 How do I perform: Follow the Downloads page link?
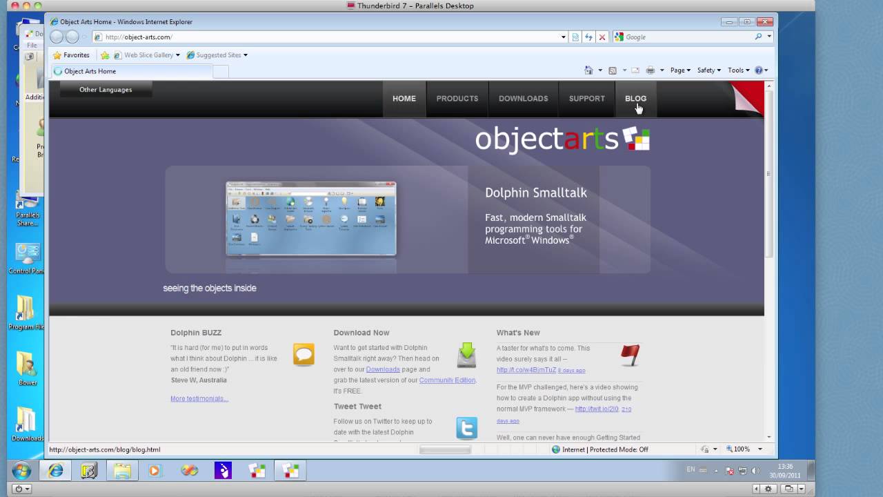pyautogui.click(x=383, y=369)
